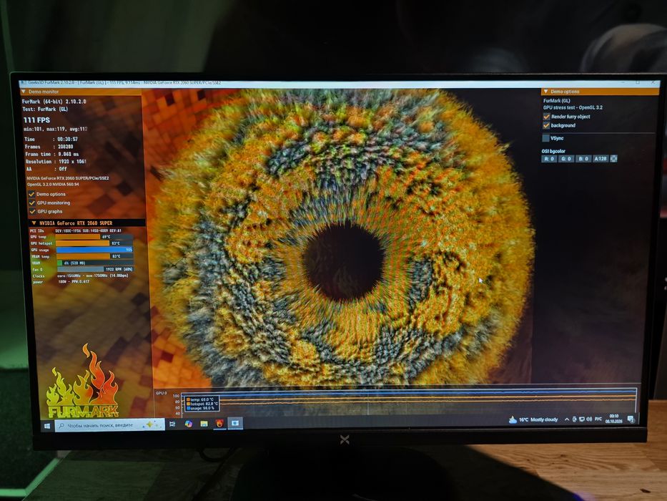Open the network icon in system tray
Viewport: 667px width, 501px height.
click(x=581, y=419)
